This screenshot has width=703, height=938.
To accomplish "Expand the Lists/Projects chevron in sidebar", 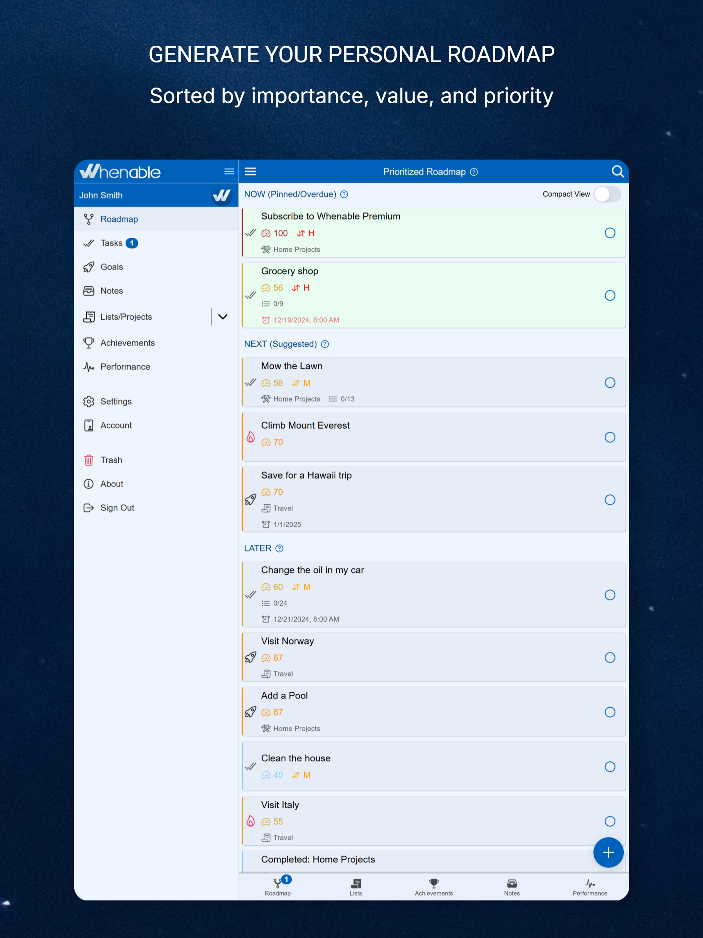I will click(x=222, y=317).
